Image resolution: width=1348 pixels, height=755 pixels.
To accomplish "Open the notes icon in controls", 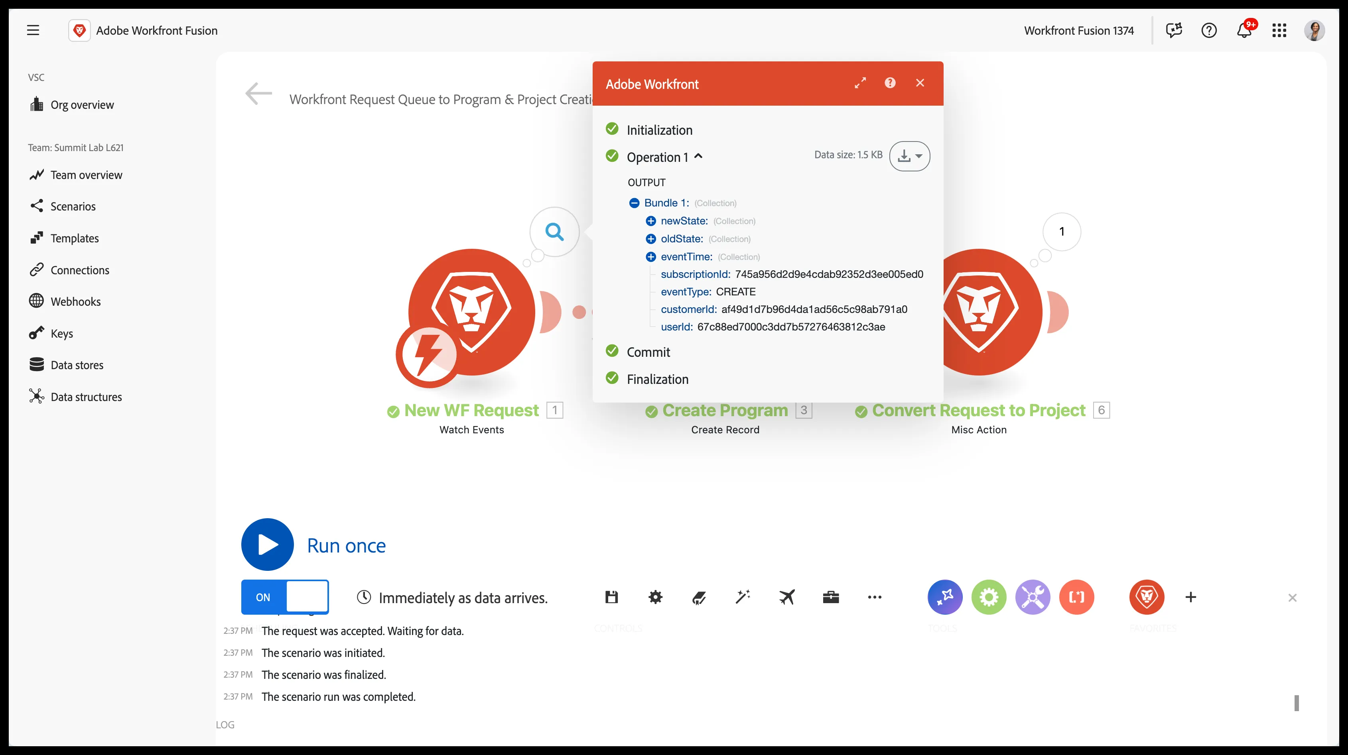I will (x=699, y=597).
